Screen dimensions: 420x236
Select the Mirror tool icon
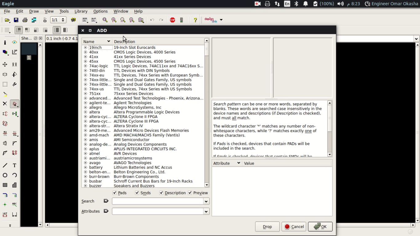pyautogui.click(x=5, y=74)
